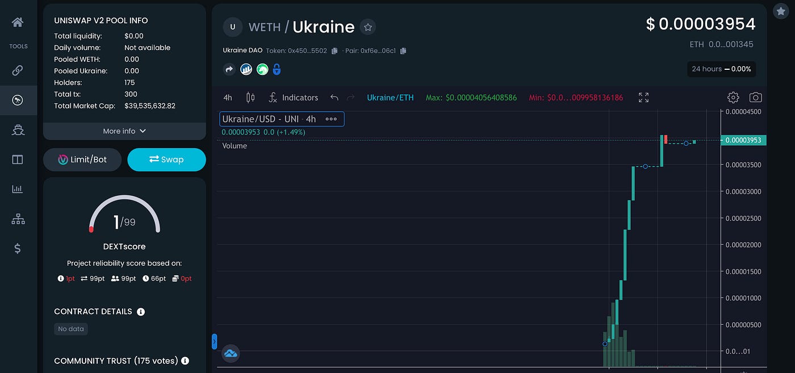Viewport: 795px width, 373px height.
Task: Change the 4h chart interval
Action: 228,98
